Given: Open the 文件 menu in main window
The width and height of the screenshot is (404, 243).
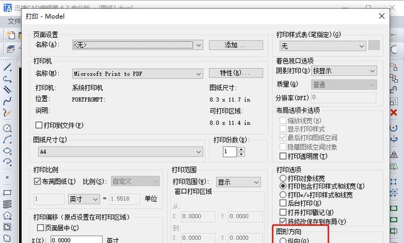Looking at the screenshot, I should point(14,21).
